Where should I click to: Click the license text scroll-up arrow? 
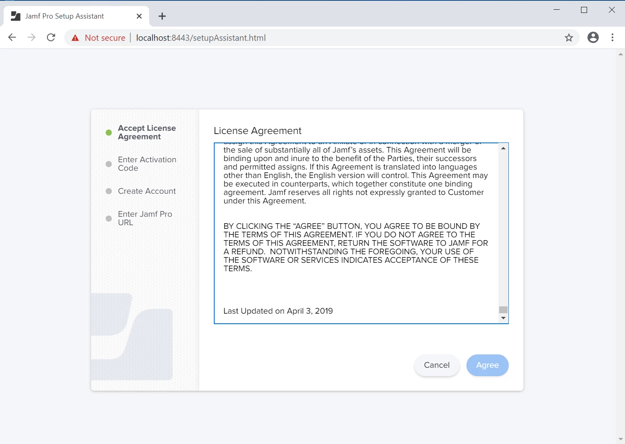point(503,148)
